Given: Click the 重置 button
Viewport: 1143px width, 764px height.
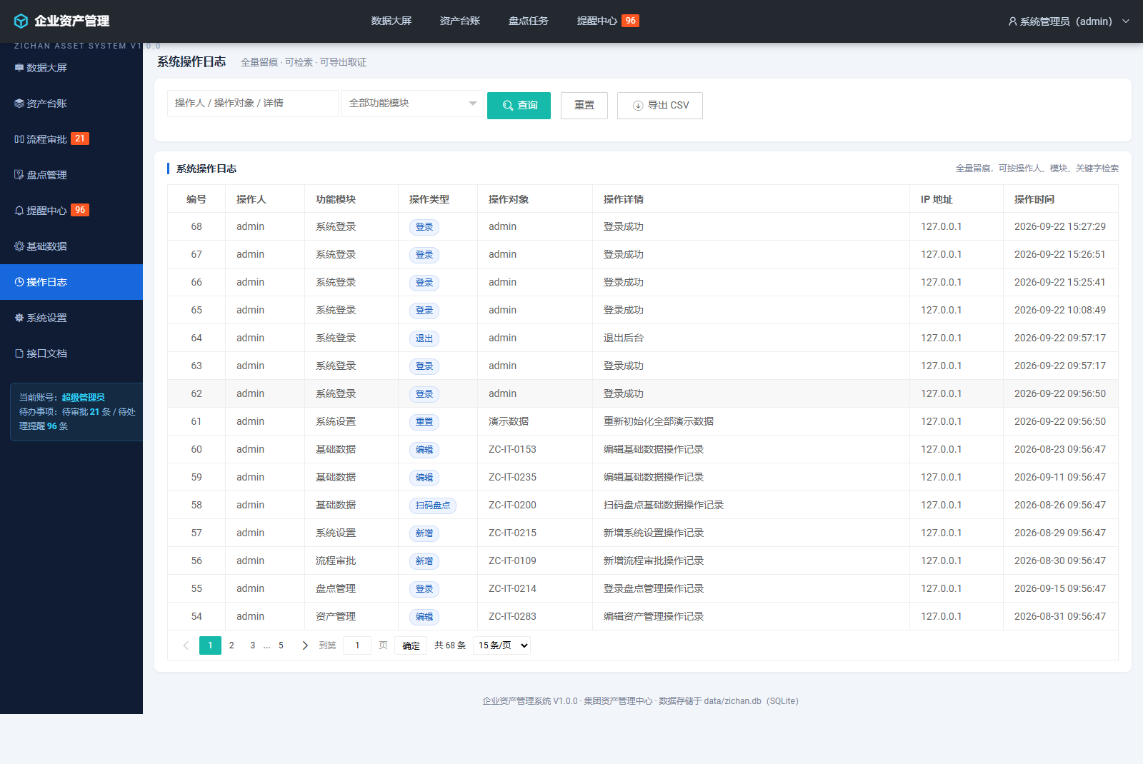Looking at the screenshot, I should point(584,106).
